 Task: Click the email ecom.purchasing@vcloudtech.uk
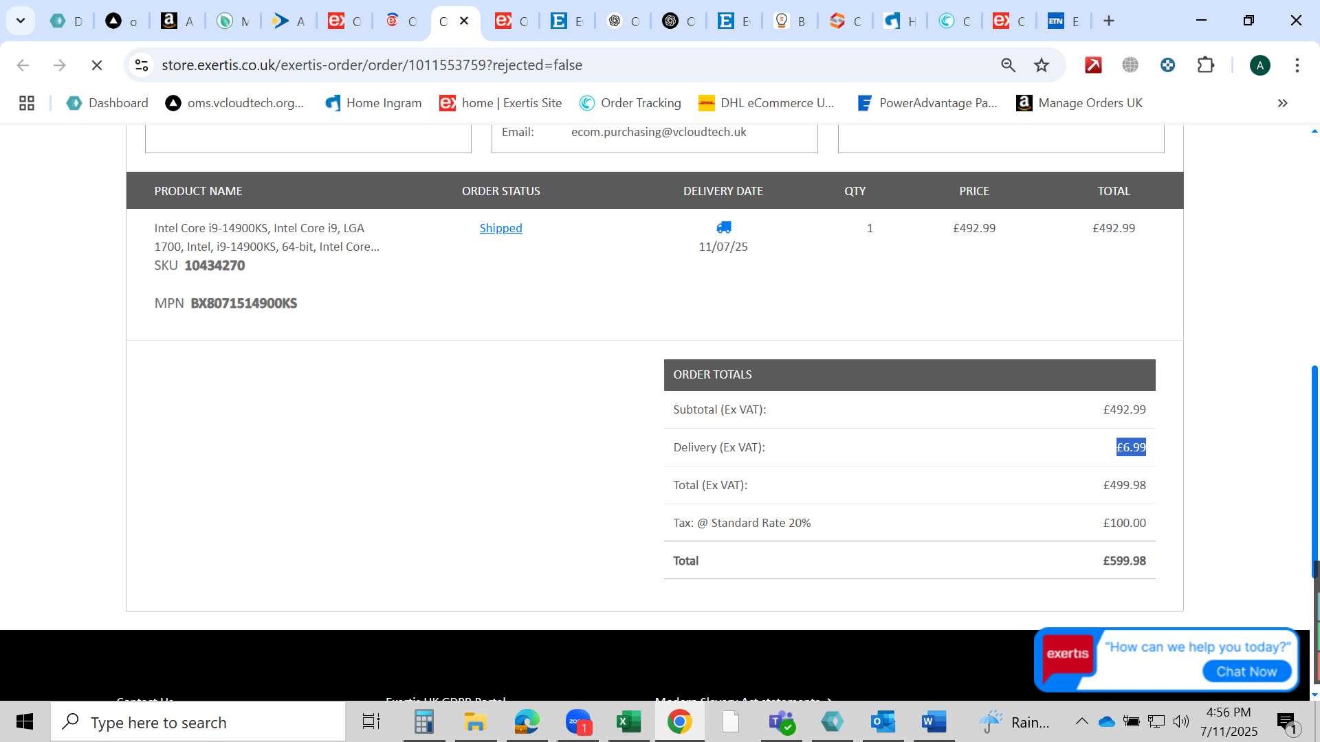(659, 132)
